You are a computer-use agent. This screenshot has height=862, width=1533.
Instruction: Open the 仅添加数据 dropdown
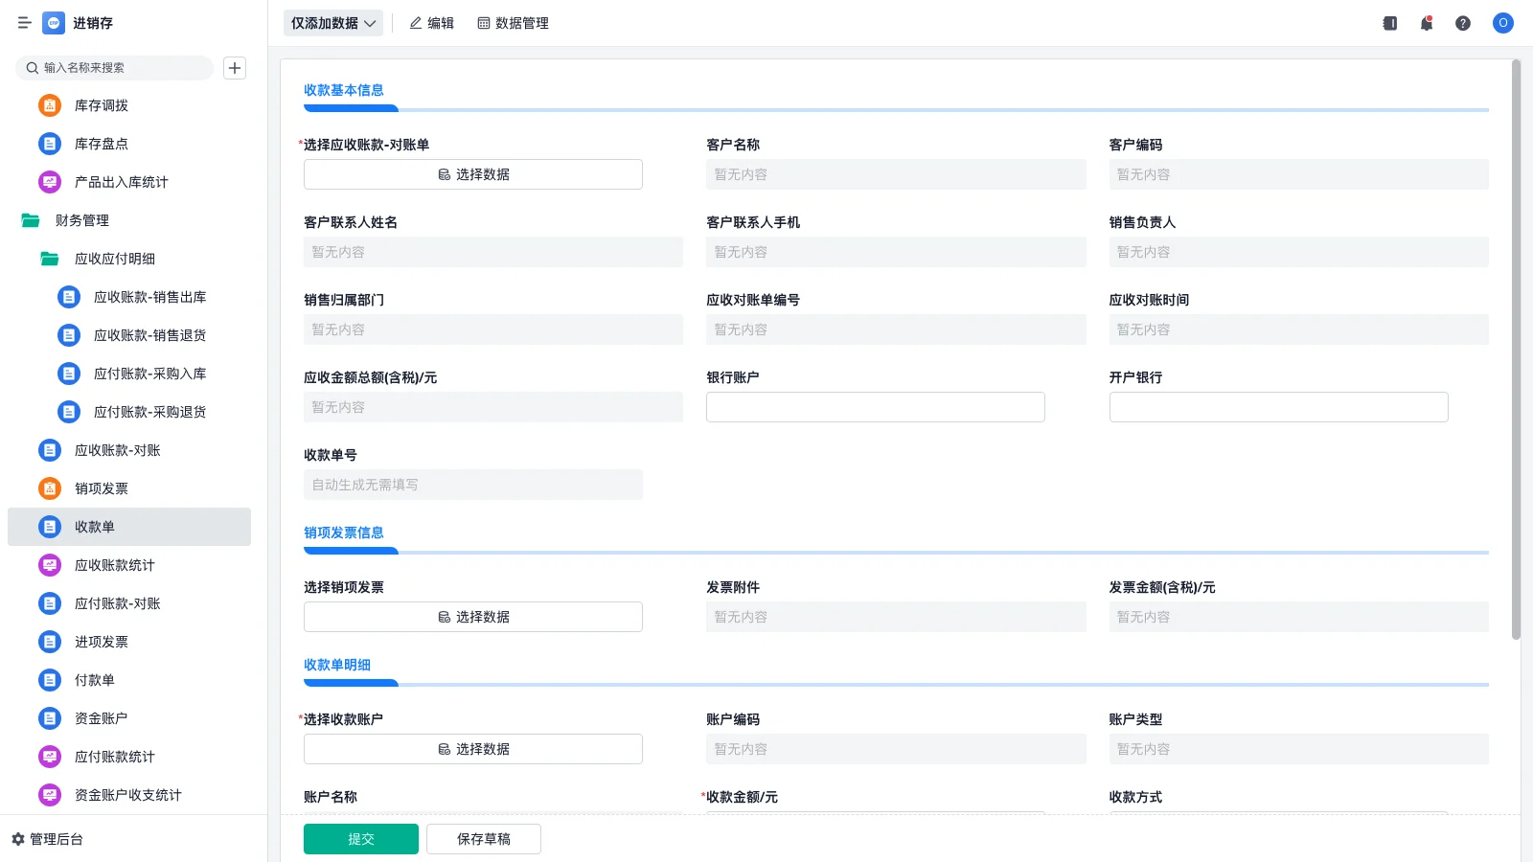pyautogui.click(x=333, y=23)
